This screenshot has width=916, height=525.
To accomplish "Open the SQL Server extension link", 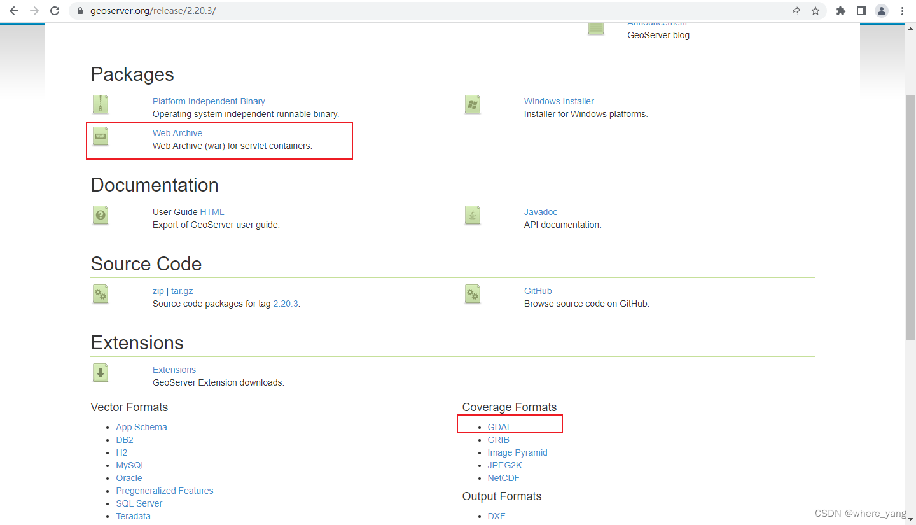I will tap(139, 503).
